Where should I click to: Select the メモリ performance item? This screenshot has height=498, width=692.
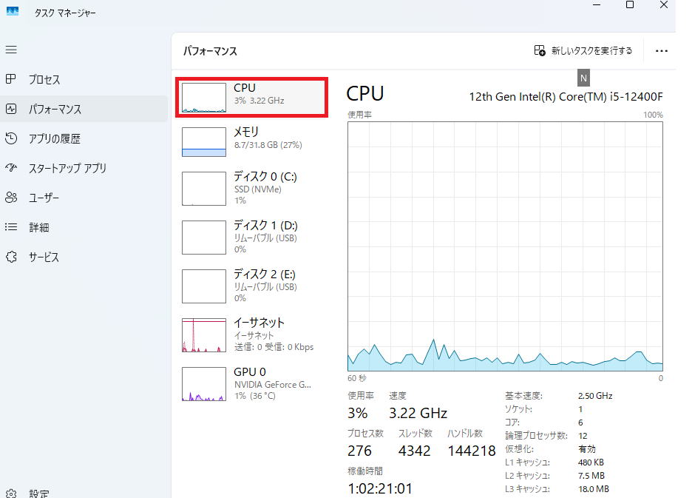click(x=251, y=141)
